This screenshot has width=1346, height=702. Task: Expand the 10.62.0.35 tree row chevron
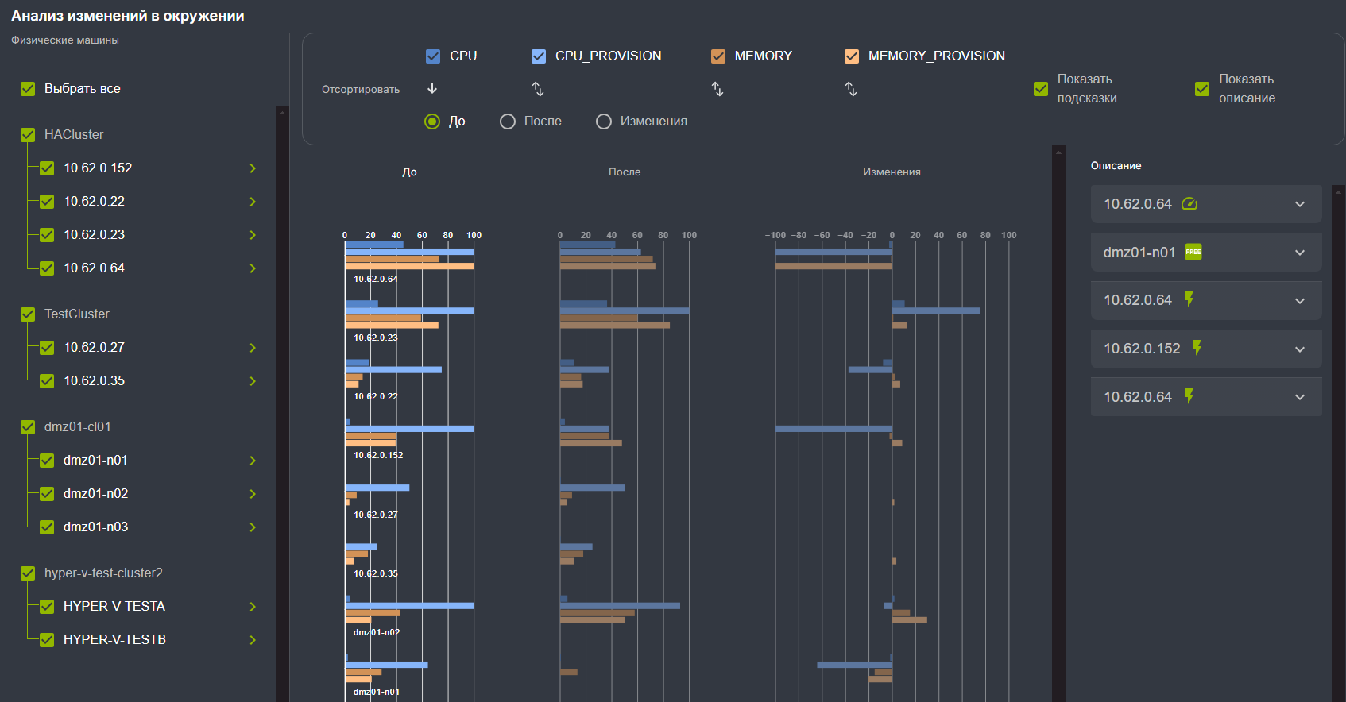pyautogui.click(x=253, y=381)
